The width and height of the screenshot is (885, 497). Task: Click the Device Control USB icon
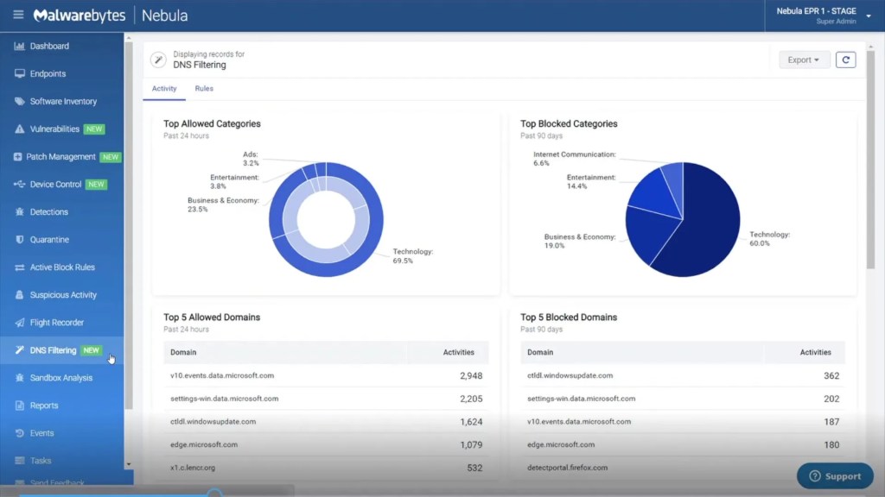19,185
